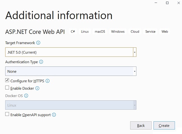The height and width of the screenshot is (134, 182).
Task: Click info icon next to Enable Docker
Action: click(x=37, y=88)
